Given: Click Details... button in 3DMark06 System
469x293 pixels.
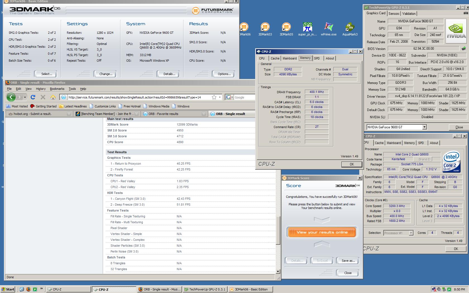Looking at the screenshot, I should [168, 74].
